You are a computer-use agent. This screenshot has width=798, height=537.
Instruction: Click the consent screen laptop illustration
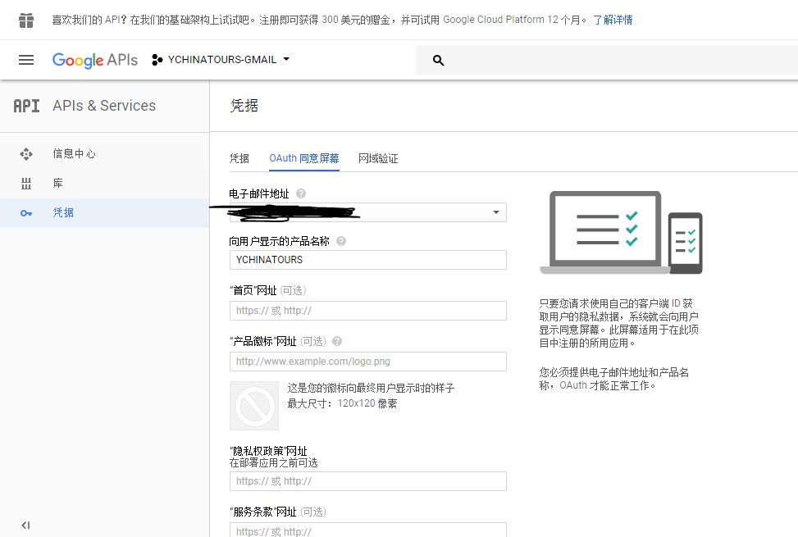pos(621,232)
